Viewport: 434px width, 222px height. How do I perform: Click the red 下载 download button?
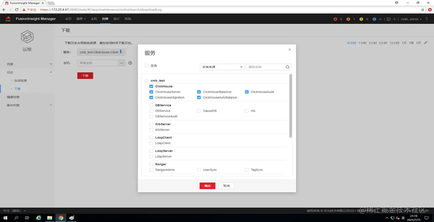pyautogui.click(x=85, y=76)
